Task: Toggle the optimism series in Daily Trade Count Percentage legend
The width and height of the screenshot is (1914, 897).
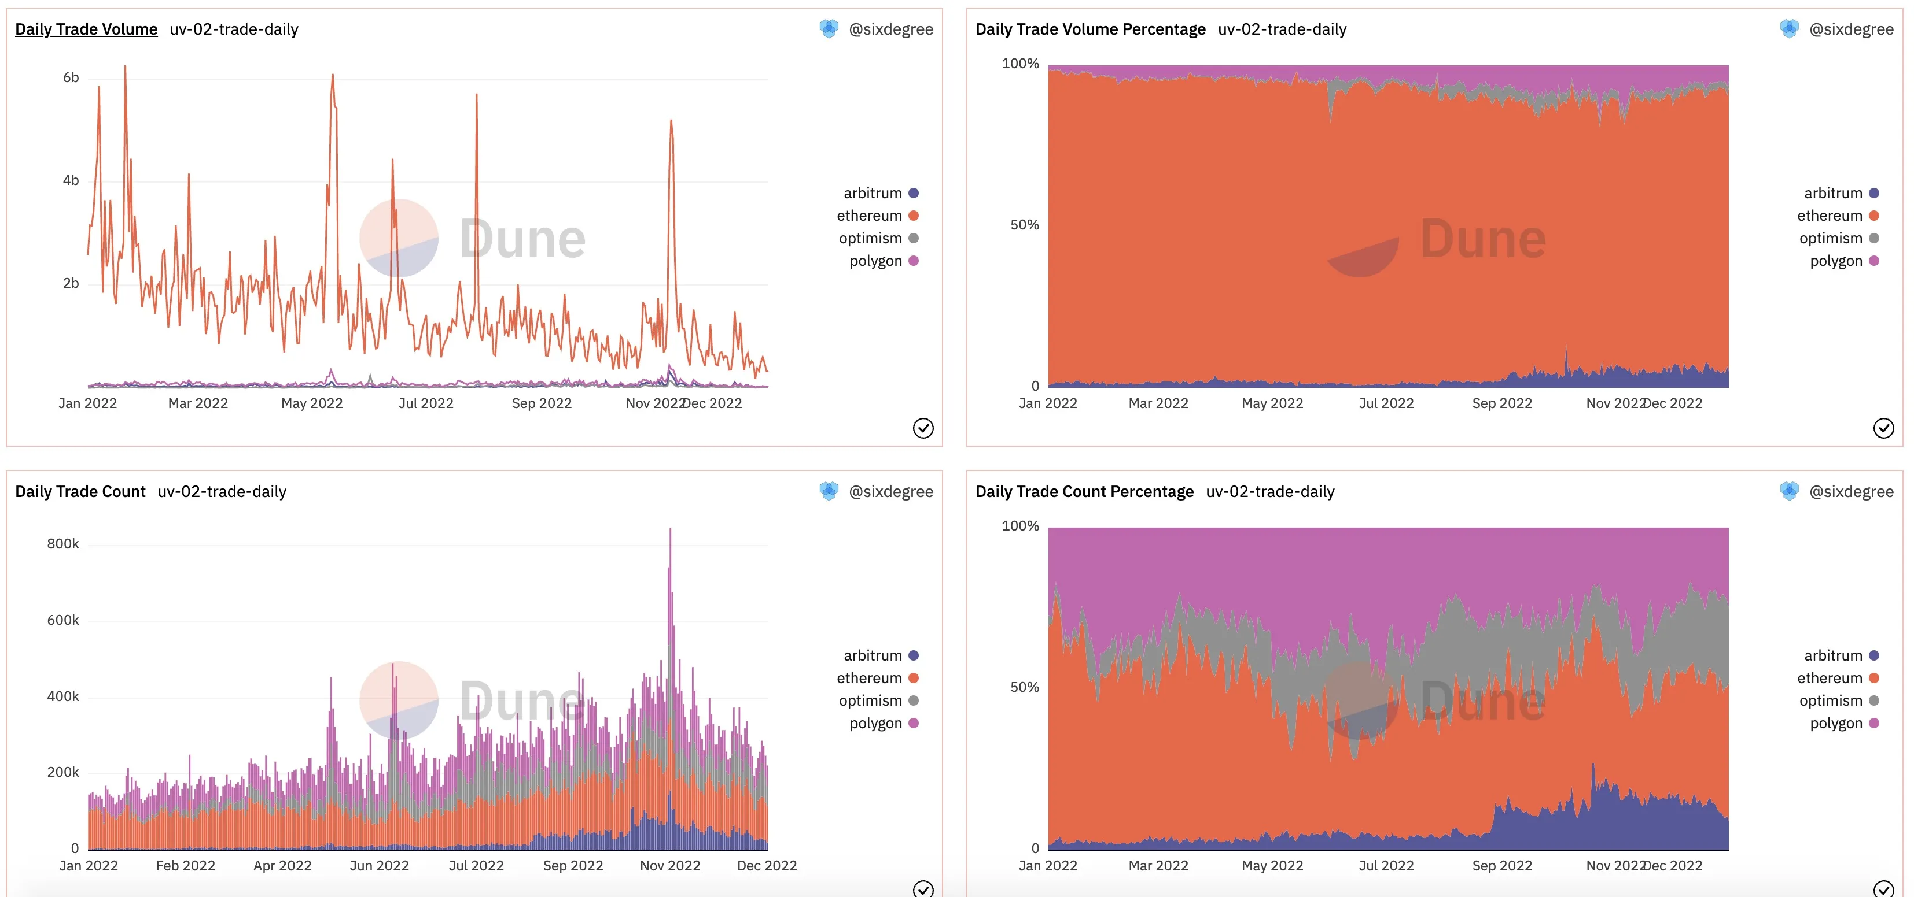Action: pos(1839,700)
